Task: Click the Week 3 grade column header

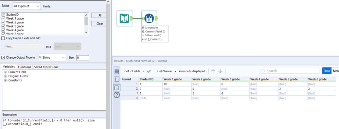Action: point(235,79)
